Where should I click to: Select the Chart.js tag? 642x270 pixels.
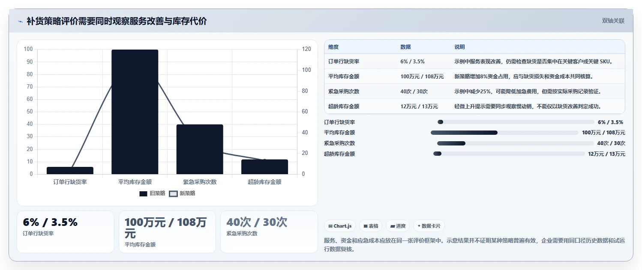pyautogui.click(x=340, y=226)
